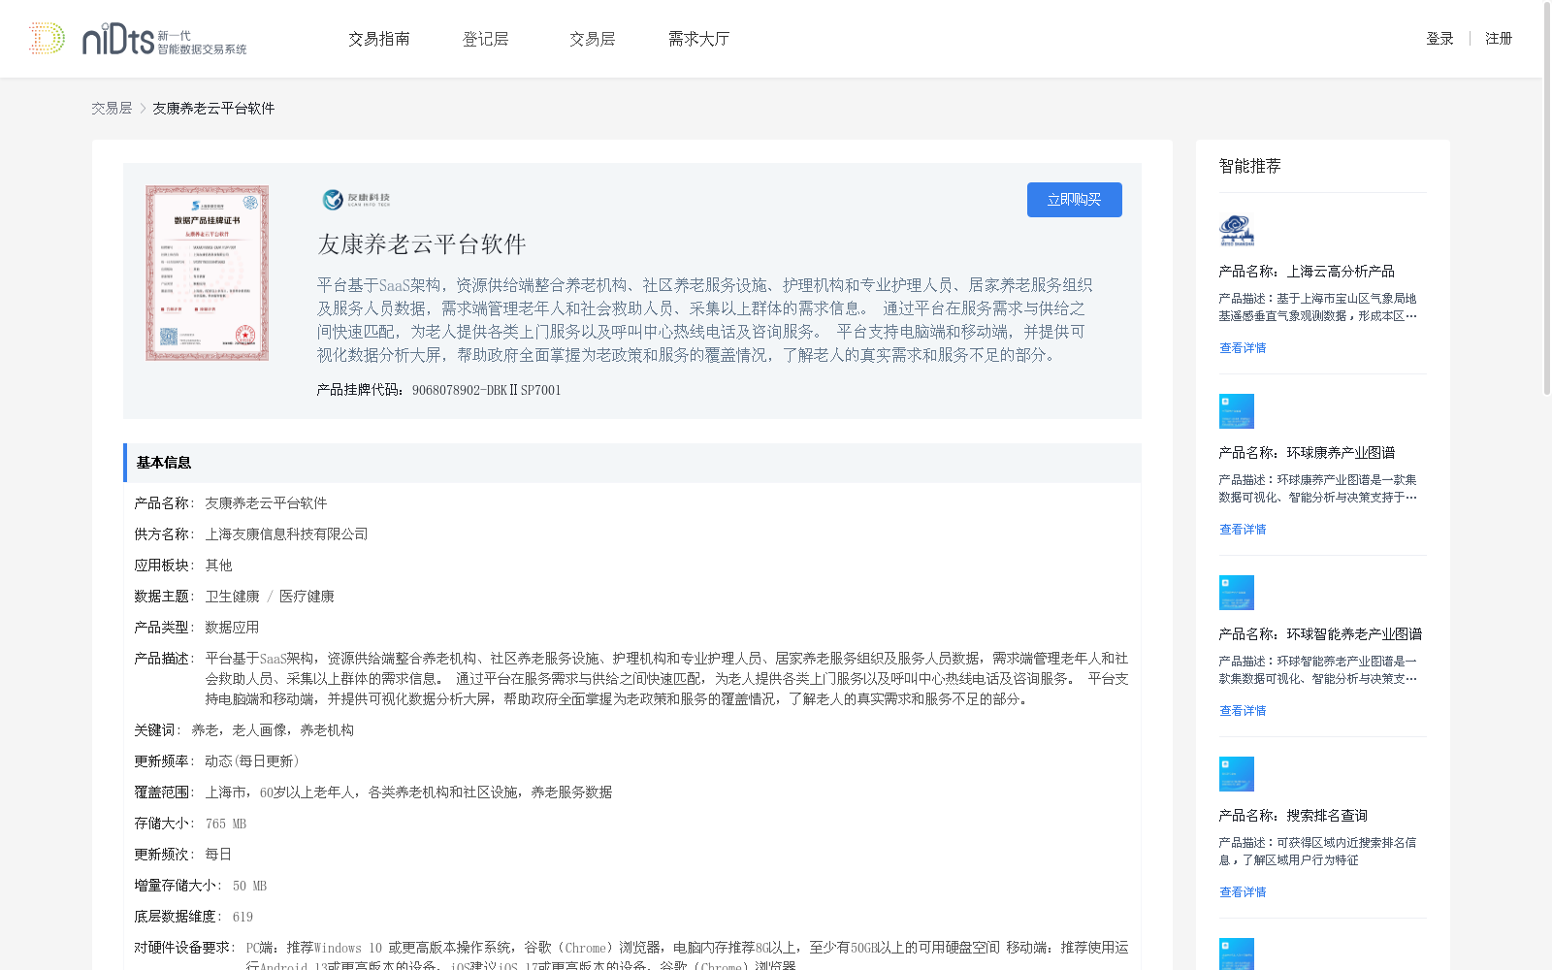Click the breadcrumb chevron separator
1552x970 pixels.
coord(143,109)
